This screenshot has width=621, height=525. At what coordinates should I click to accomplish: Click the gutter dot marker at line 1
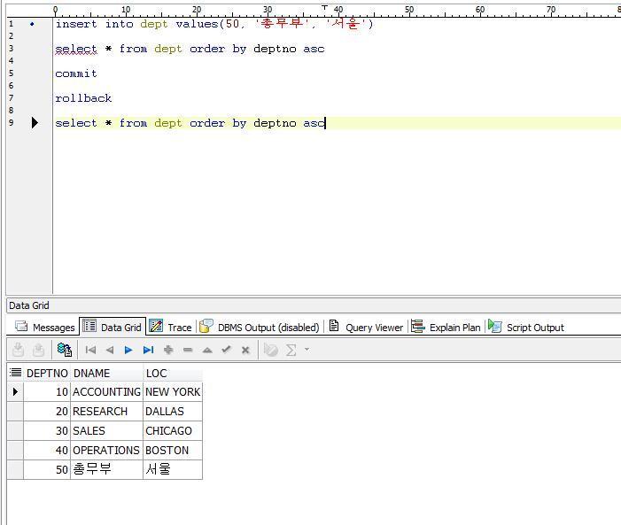point(32,24)
